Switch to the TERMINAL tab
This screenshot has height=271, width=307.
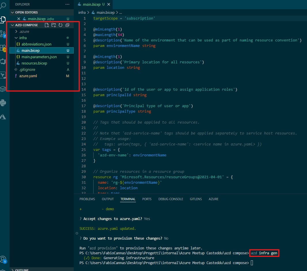pyautogui.click(x=128, y=199)
